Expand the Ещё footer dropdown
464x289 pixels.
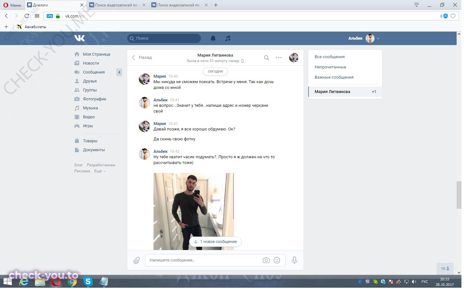pyautogui.click(x=100, y=171)
